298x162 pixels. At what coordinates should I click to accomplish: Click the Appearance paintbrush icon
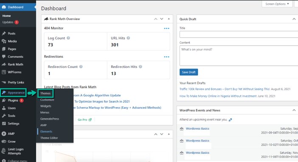[4, 93]
